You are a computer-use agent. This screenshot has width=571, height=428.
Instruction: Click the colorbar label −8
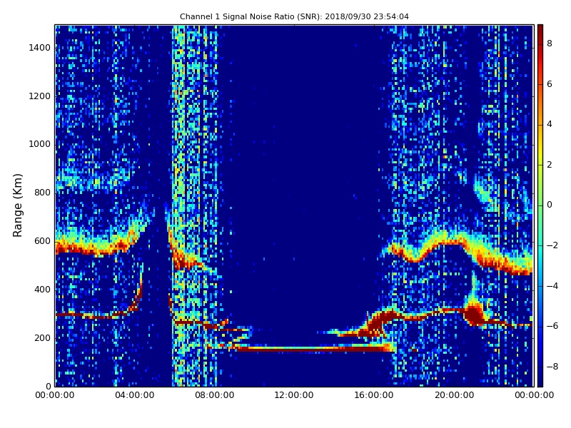pyautogui.click(x=552, y=366)
